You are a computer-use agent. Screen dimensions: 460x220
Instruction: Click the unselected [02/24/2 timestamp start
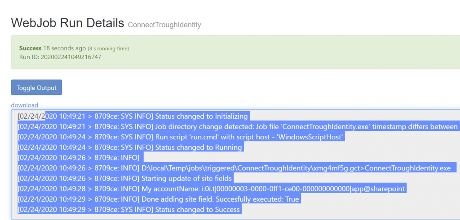point(31,116)
